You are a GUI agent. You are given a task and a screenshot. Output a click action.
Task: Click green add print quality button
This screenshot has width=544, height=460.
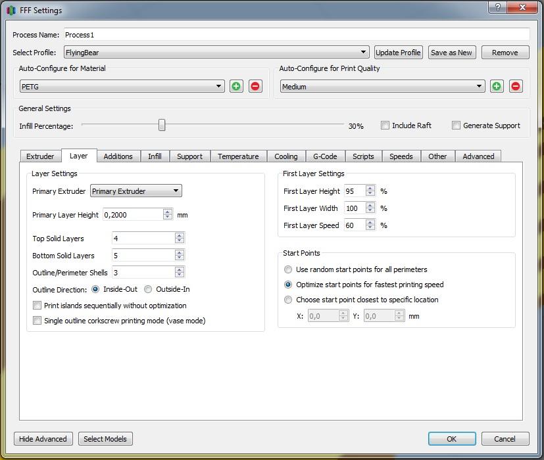tap(497, 86)
